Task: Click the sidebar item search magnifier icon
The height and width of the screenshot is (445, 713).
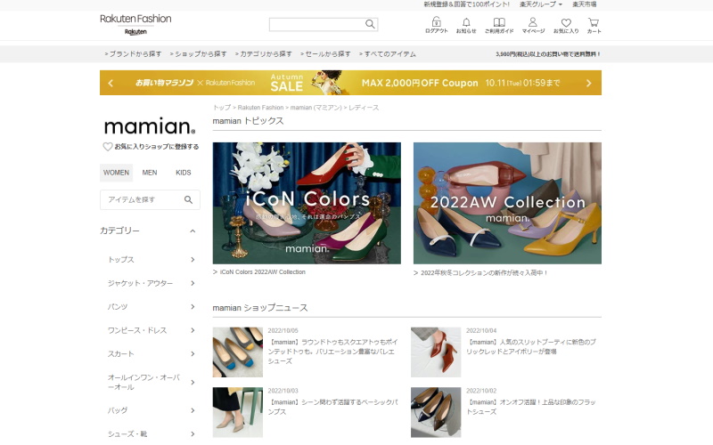Action: [x=188, y=200]
